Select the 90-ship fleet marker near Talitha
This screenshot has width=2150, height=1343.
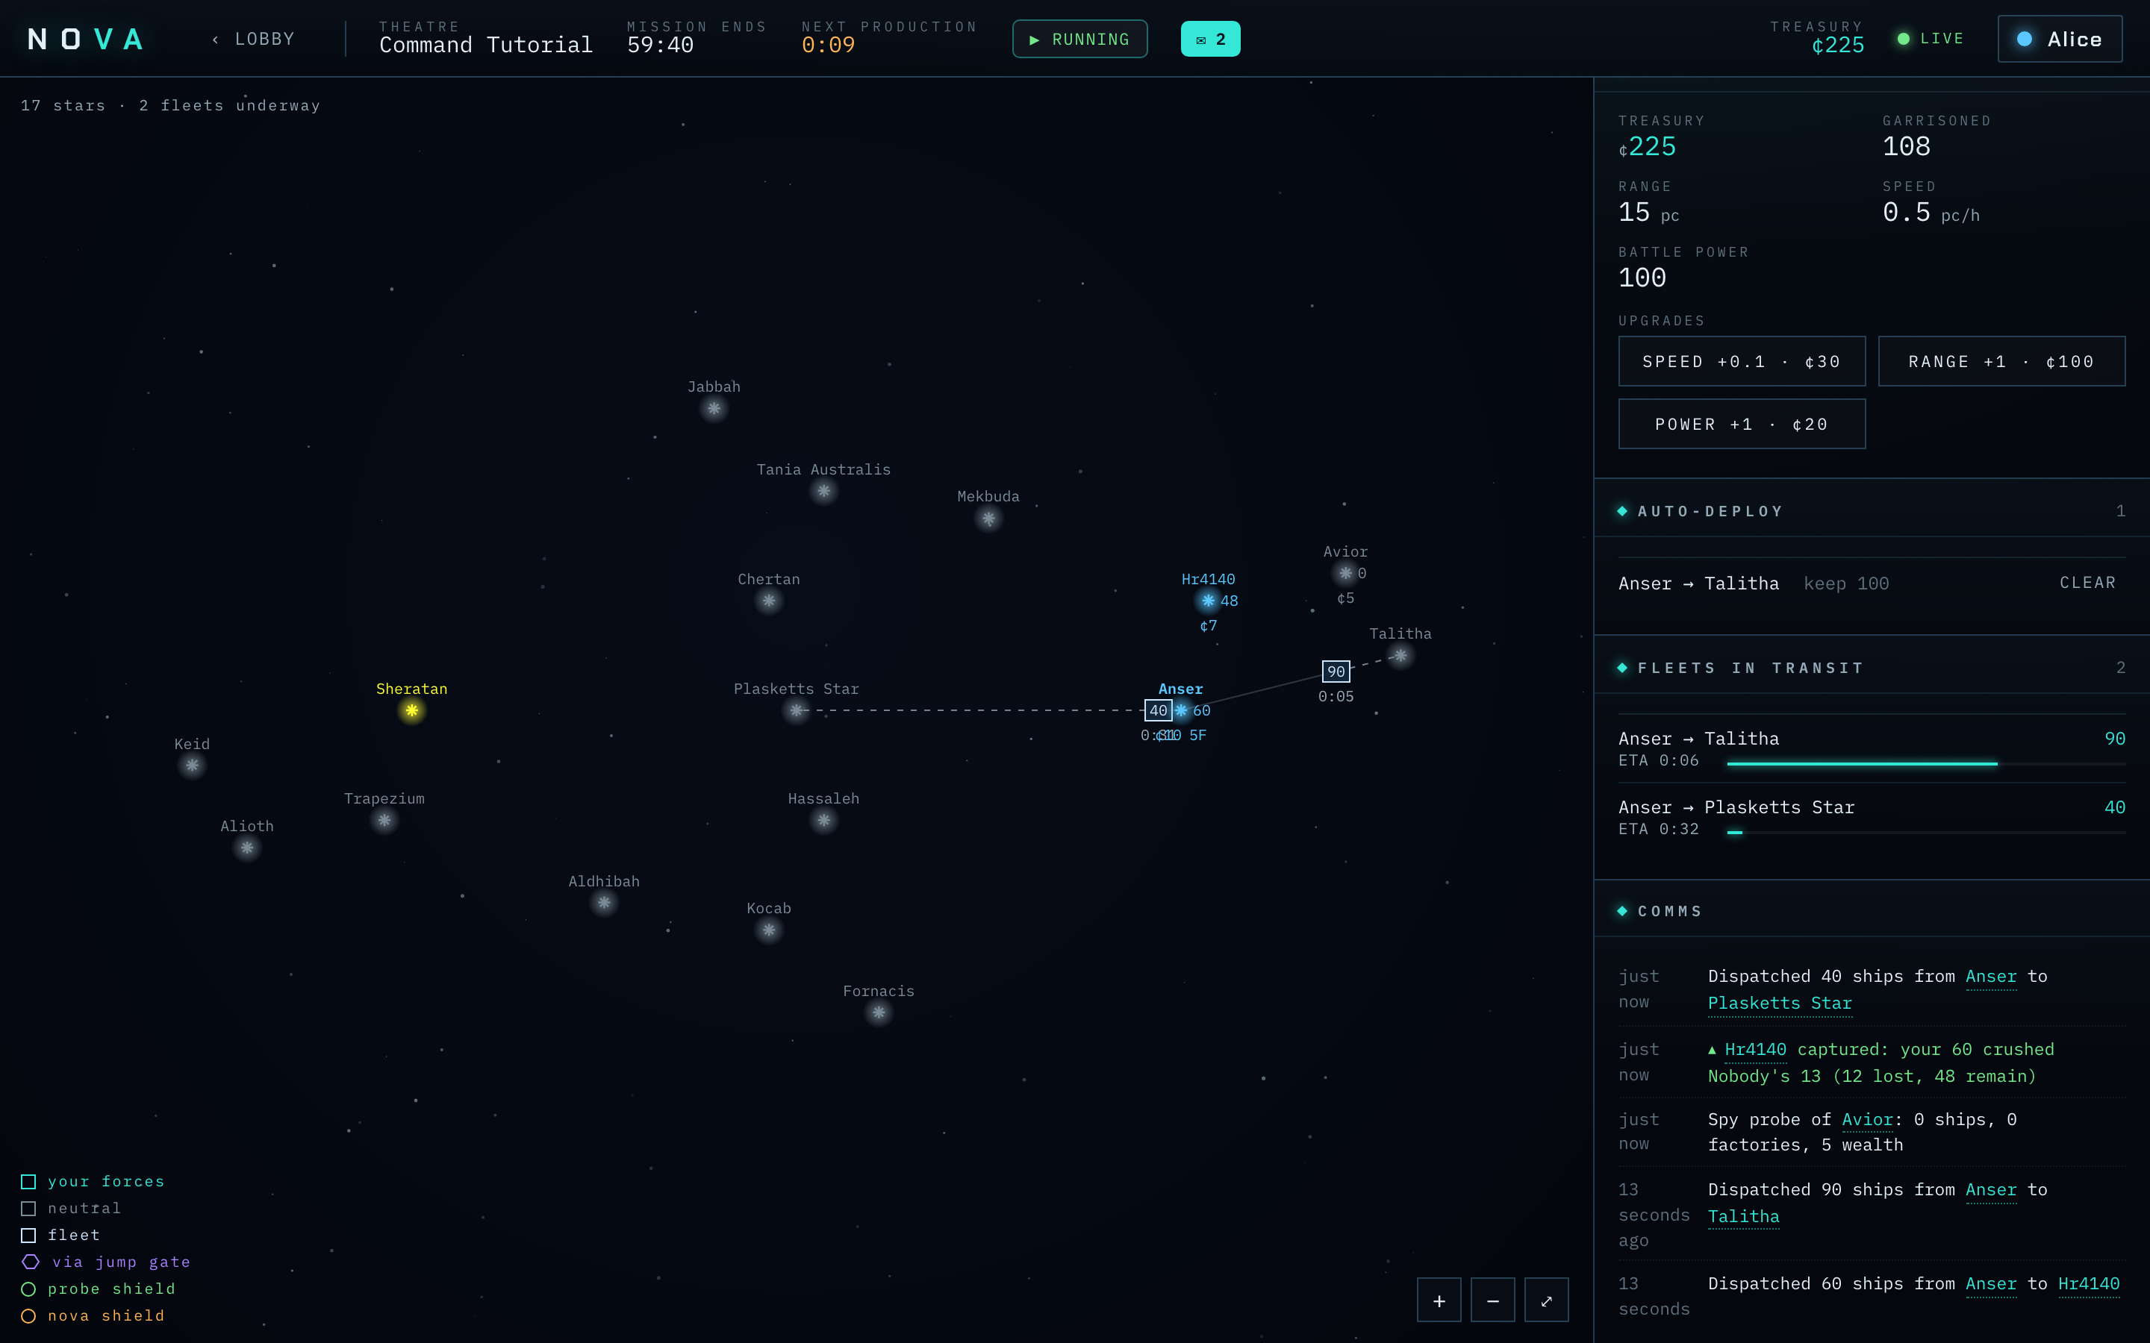pos(1336,671)
